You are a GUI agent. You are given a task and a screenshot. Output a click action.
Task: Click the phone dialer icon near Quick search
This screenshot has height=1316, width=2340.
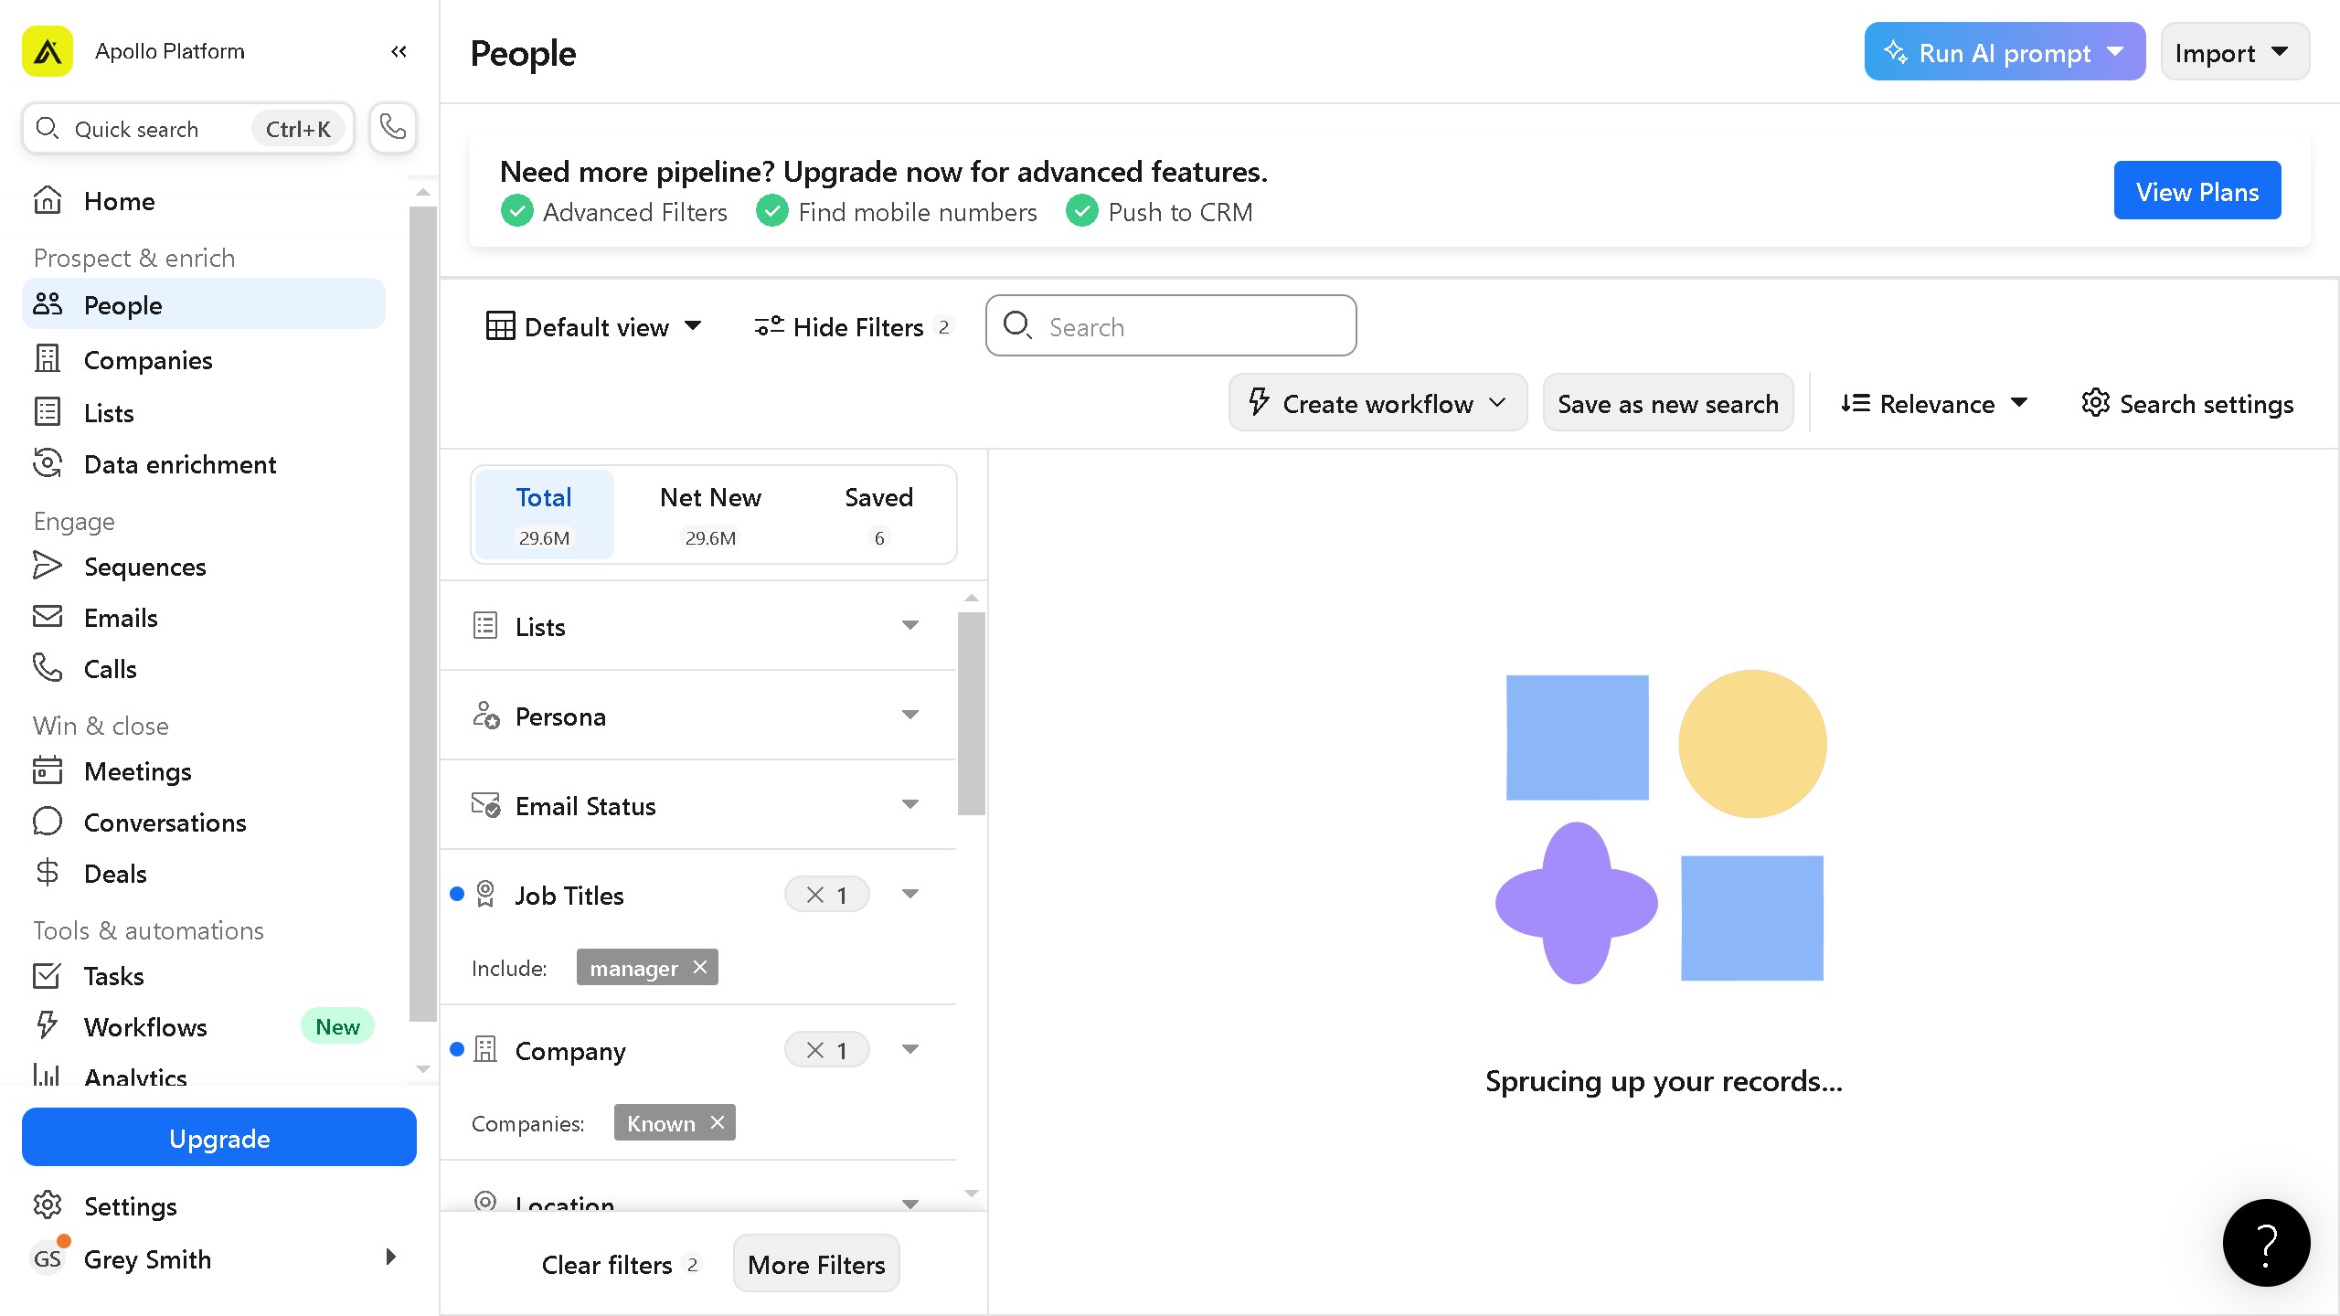(x=393, y=127)
